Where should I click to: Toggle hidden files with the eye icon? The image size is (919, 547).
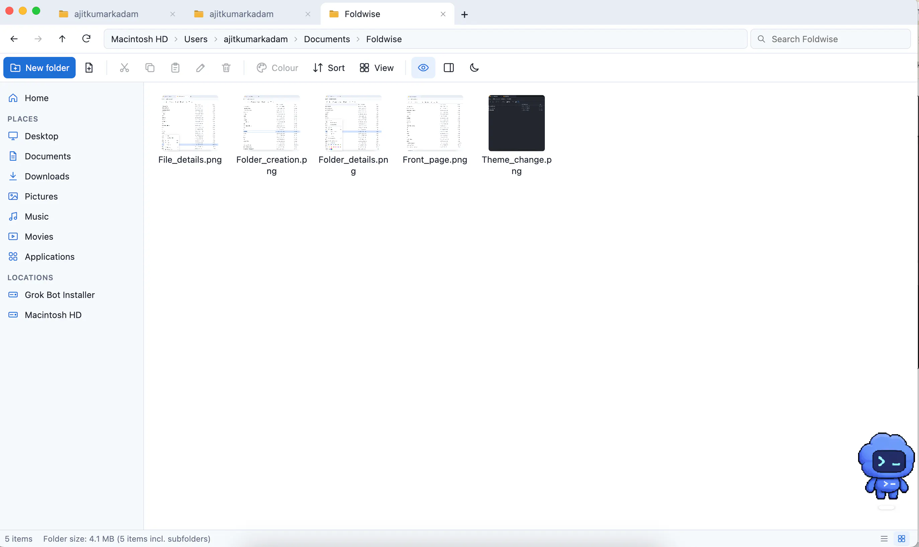click(x=423, y=68)
